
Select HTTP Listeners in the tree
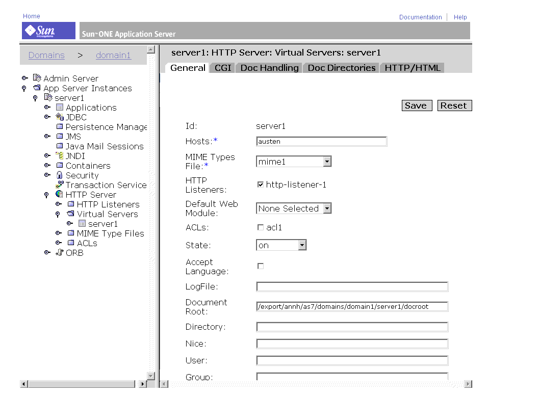pyautogui.click(x=108, y=204)
